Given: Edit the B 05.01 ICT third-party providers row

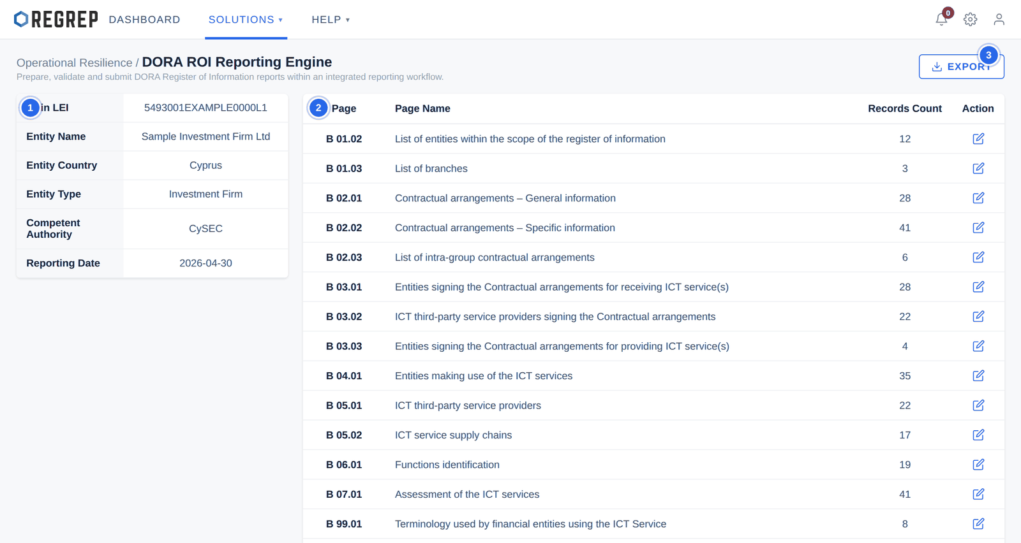Looking at the screenshot, I should pyautogui.click(x=978, y=405).
